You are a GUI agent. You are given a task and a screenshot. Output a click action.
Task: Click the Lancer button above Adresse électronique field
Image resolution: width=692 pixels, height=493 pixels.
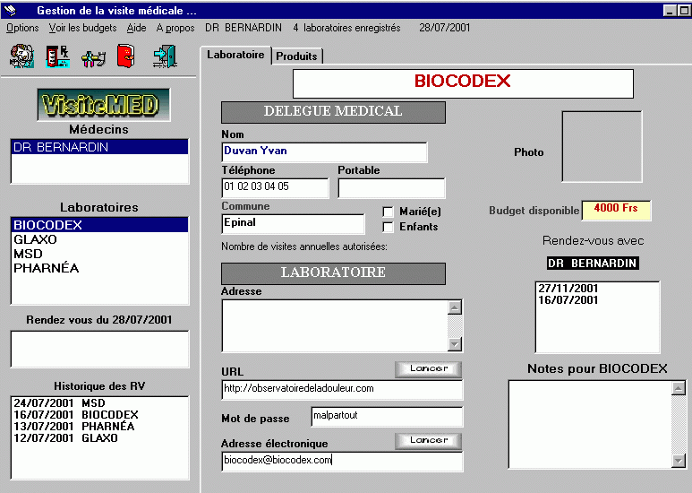[428, 440]
